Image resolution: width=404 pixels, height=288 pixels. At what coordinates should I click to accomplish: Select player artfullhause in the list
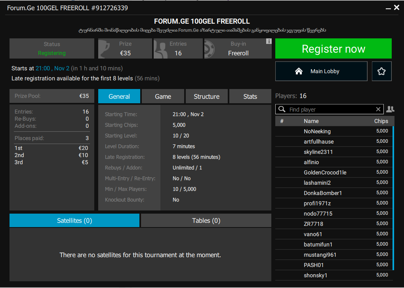tap(333, 142)
